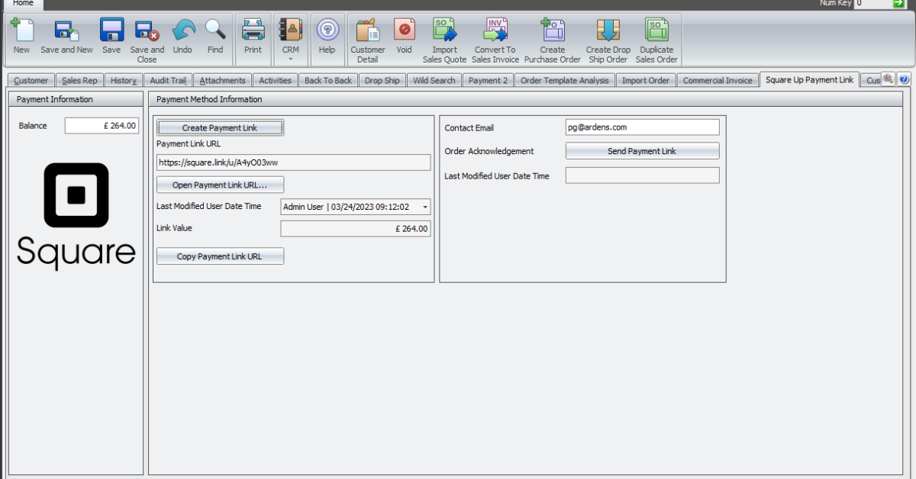Switch to the Audit Trail tab
Image resolution: width=916 pixels, height=479 pixels.
coord(167,80)
